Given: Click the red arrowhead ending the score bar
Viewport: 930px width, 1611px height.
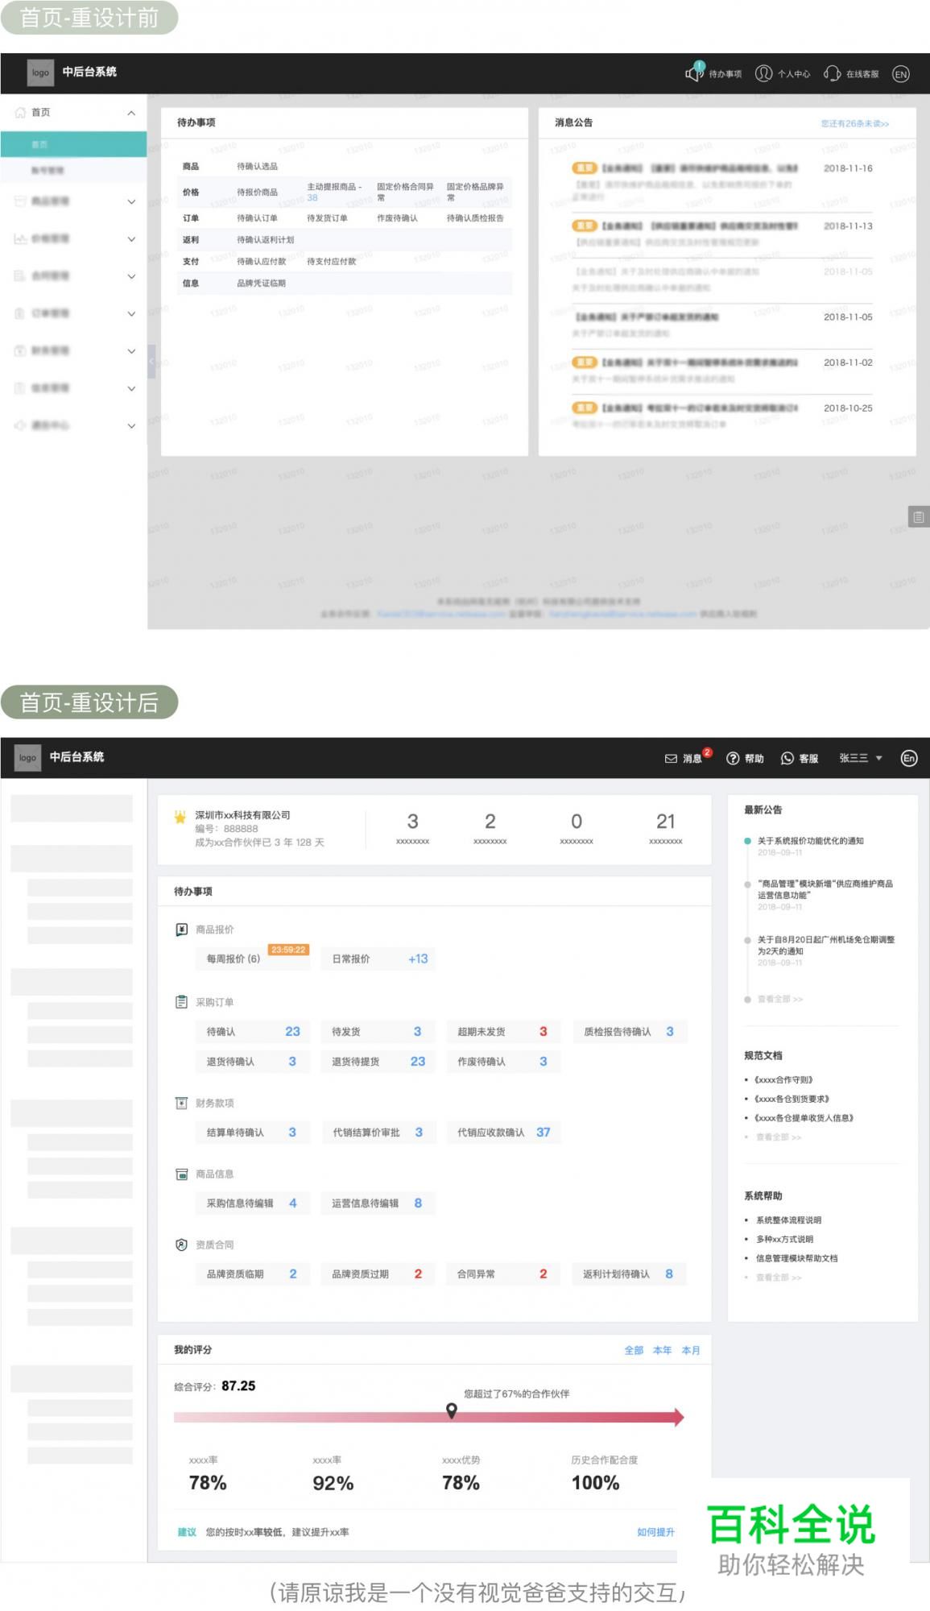Looking at the screenshot, I should tap(679, 1418).
